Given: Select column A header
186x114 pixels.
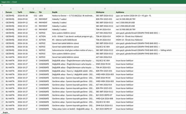Looking at the screenshot, I should [11, 9].
